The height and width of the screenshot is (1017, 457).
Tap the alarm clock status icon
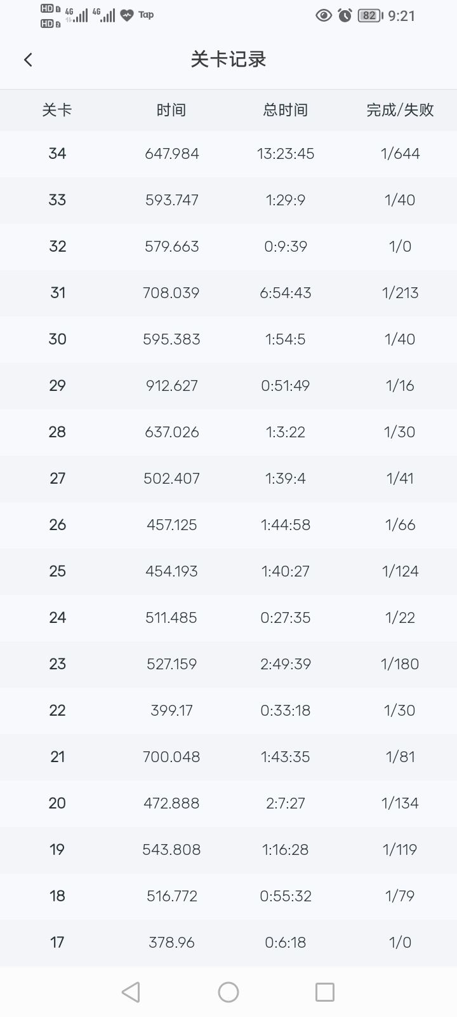coord(345,15)
